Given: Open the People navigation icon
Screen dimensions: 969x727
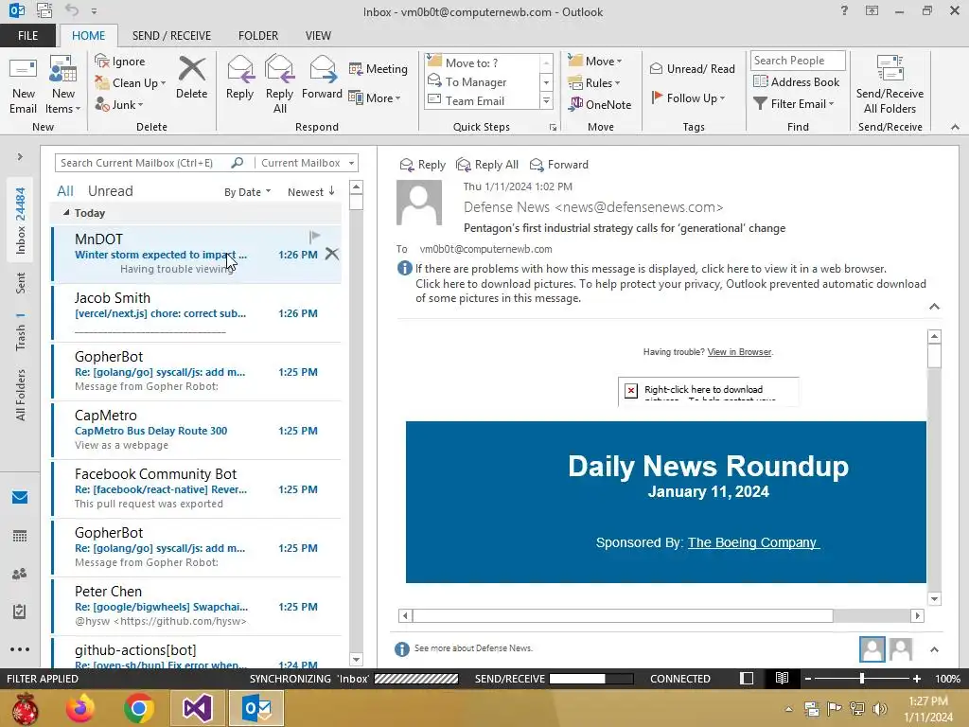Looking at the screenshot, I should pos(20,574).
